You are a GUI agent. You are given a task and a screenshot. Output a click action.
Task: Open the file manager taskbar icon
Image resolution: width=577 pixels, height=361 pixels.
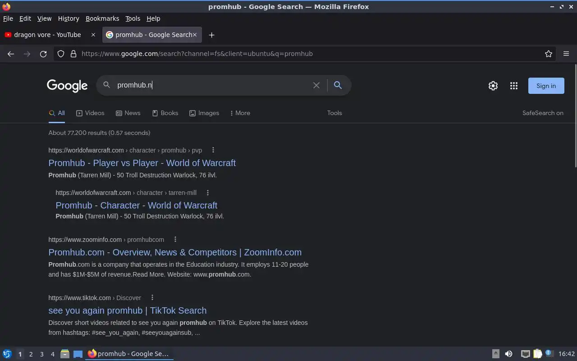point(64,354)
